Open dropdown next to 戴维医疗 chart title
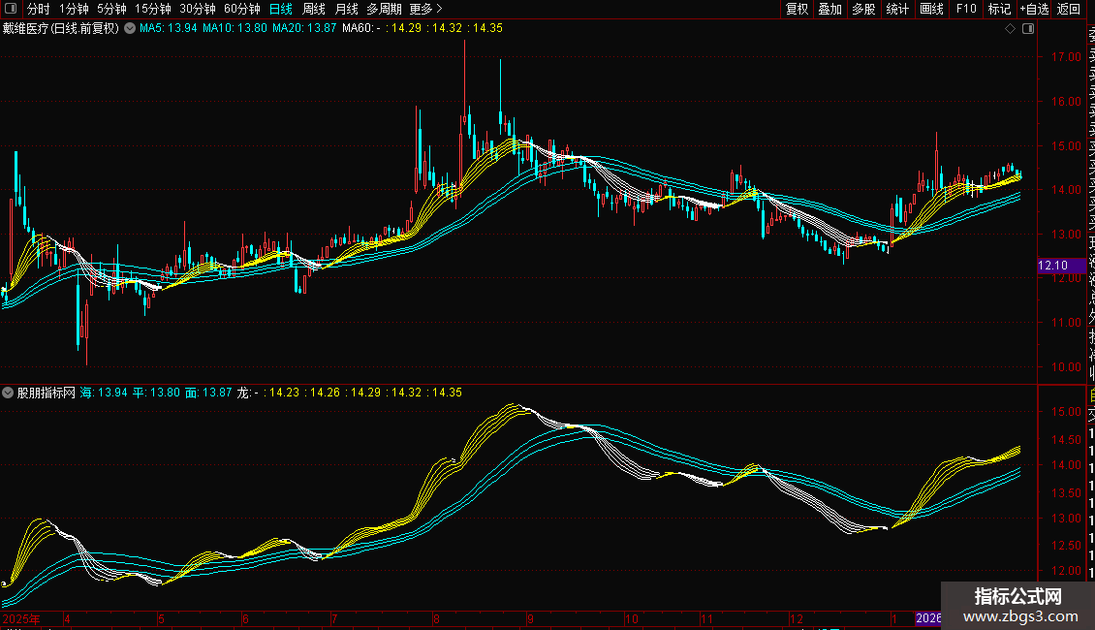 pos(130,29)
